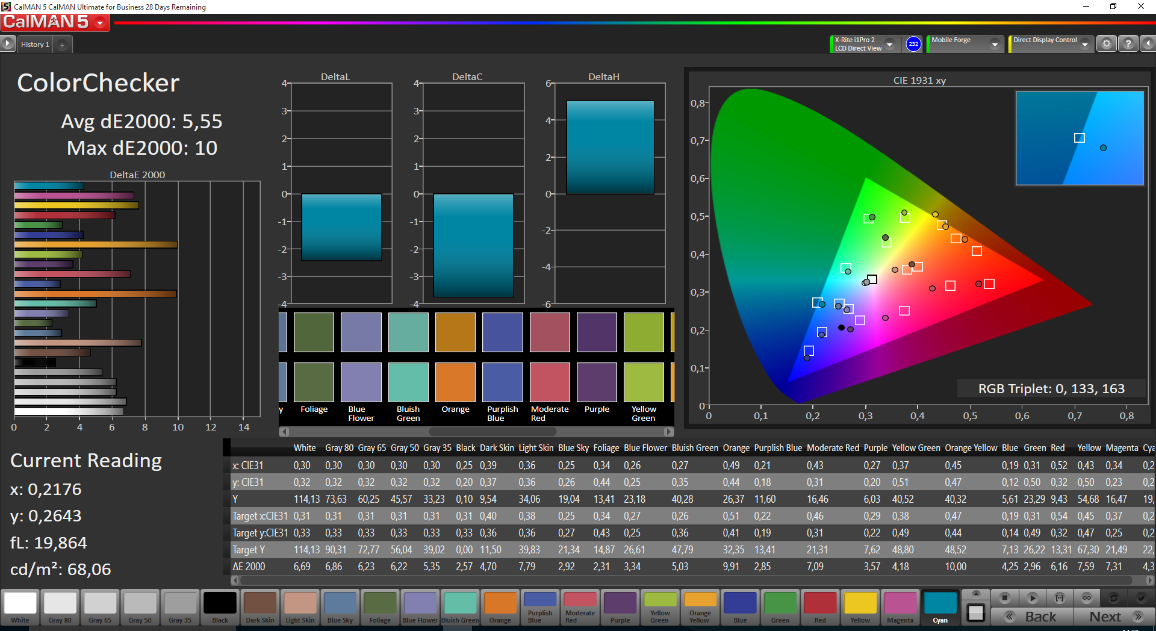Select the Purplish Blue swatch in bottom strip
1156x631 pixels.
(540, 607)
